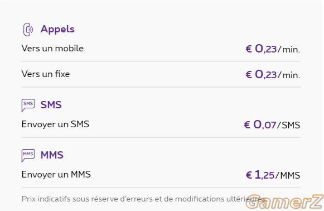Click the Envoyer un SMS label

(x=55, y=124)
